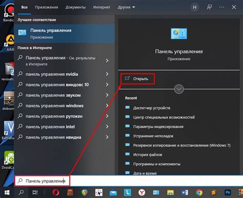Click the large Control Panel icon in preview
Image resolution: width=243 pixels, height=198 pixels.
point(179,34)
